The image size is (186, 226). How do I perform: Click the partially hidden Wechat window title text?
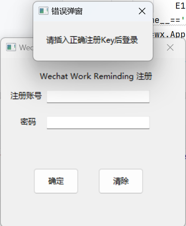tap(26, 47)
